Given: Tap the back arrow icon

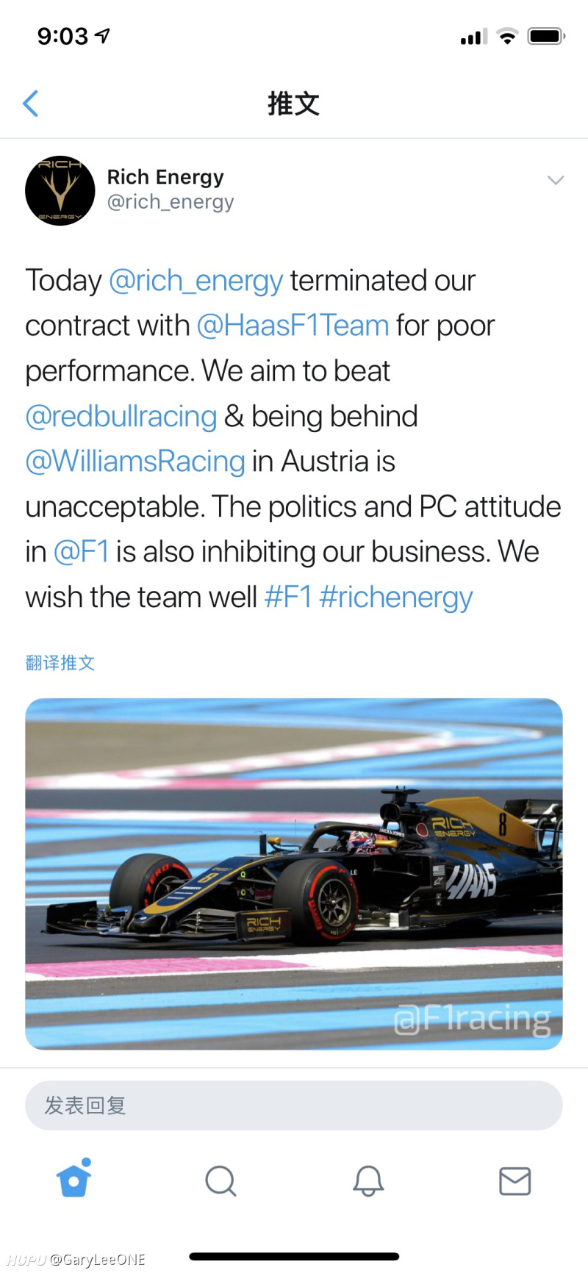Looking at the screenshot, I should coord(31,104).
